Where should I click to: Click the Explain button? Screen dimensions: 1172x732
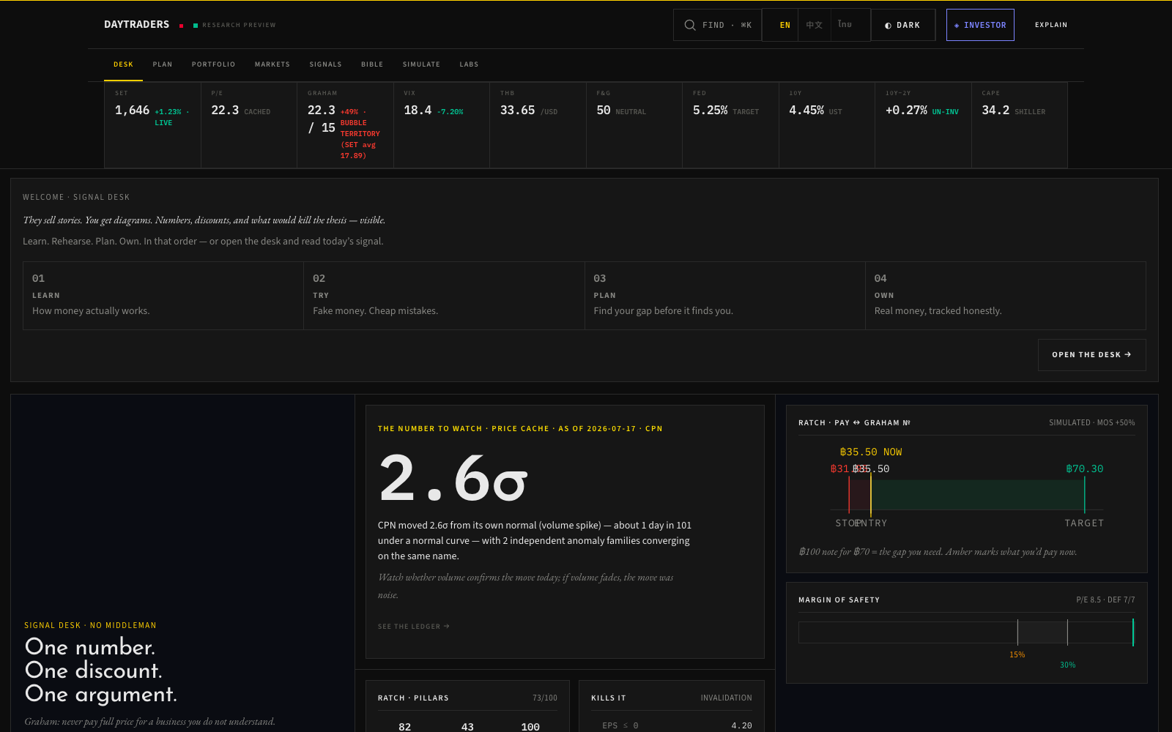[1051, 25]
